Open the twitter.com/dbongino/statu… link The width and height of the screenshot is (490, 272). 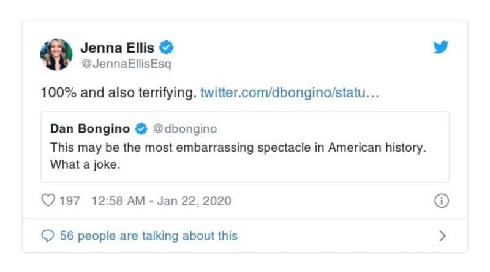click(x=290, y=94)
